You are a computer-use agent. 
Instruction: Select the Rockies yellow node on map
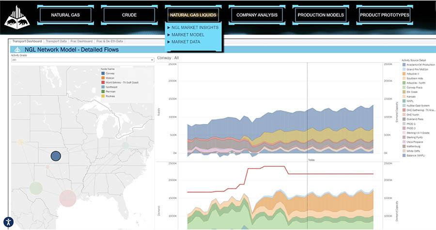point(20,142)
